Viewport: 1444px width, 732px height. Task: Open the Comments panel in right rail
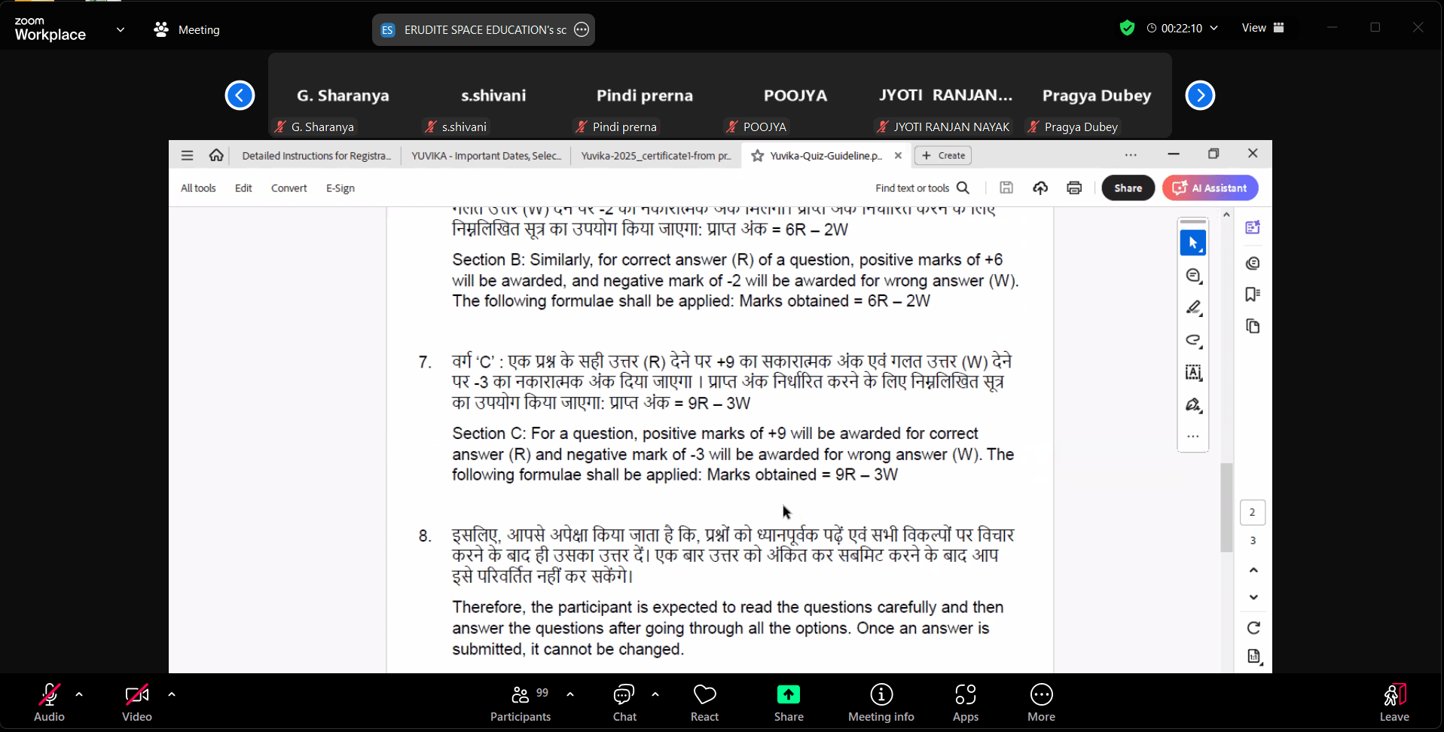(1253, 263)
